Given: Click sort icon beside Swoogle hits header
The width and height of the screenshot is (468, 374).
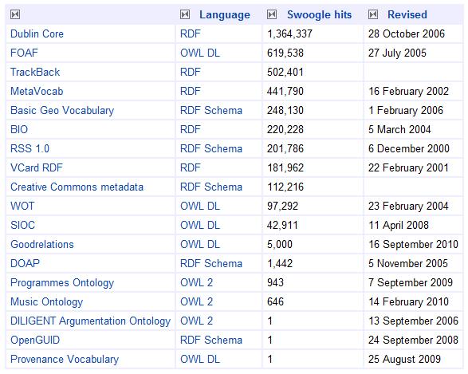Looking at the screenshot, I should [x=272, y=14].
